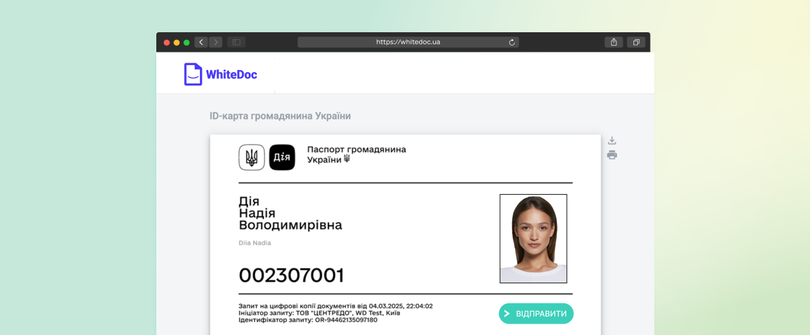This screenshot has height=335, width=810.
Task: Click the passport holder photo
Action: point(533,238)
